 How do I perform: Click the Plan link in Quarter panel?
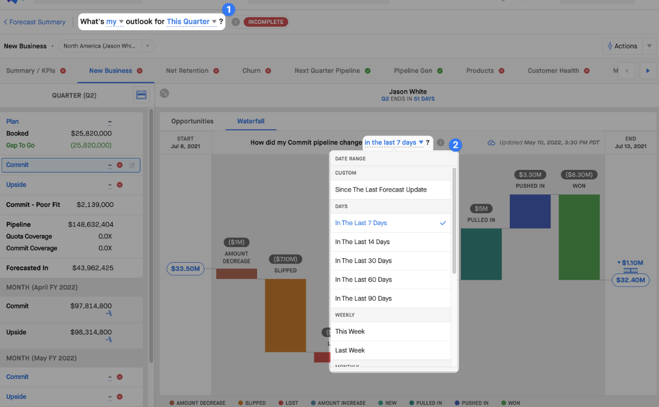[12, 121]
